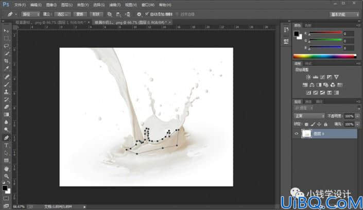Open the 窗口(W) menu
Viewport: 363px width, 210px height.
(x=148, y=5)
